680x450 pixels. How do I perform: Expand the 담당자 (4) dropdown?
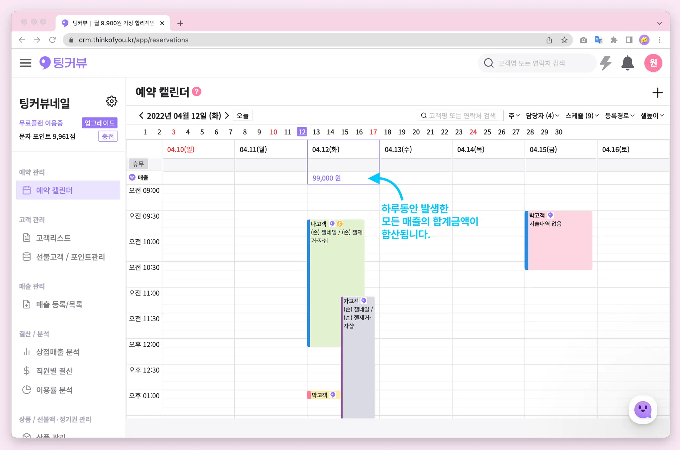point(542,115)
